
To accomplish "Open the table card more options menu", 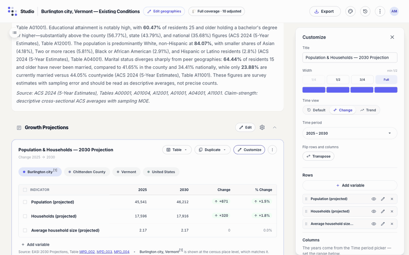I will (x=272, y=150).
